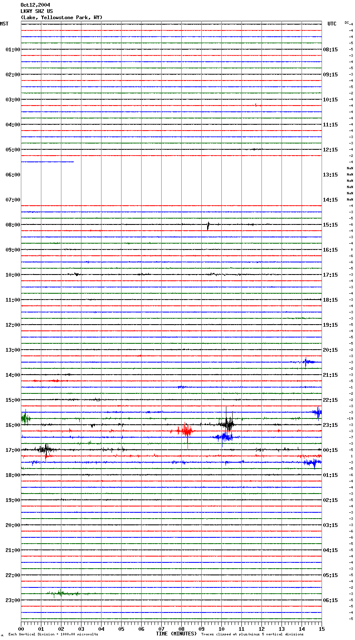Click the small red blip on 03:15 trace
This screenshot has width=355, height=640.
pyautogui.click(x=256, y=105)
